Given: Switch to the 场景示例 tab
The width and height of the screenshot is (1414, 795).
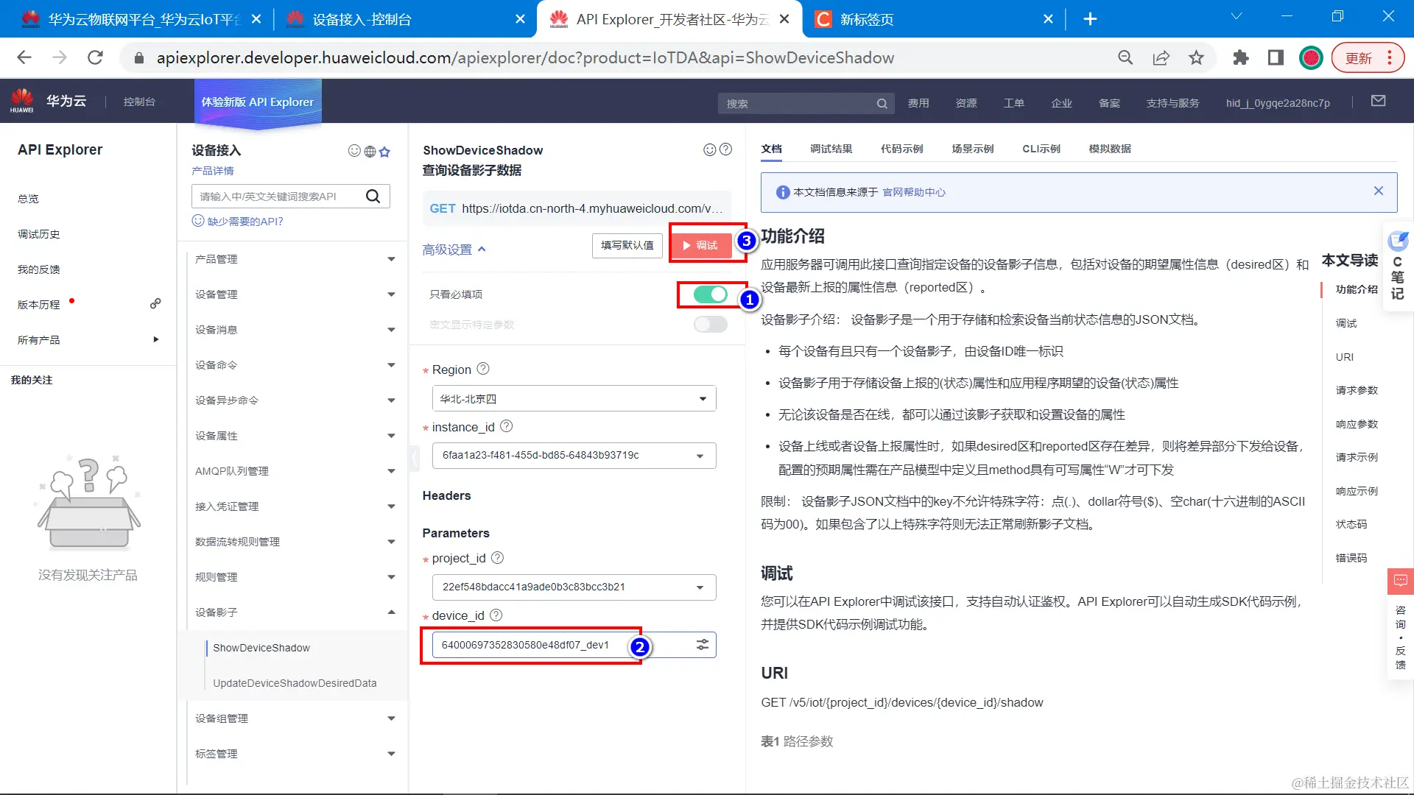Looking at the screenshot, I should 973,149.
